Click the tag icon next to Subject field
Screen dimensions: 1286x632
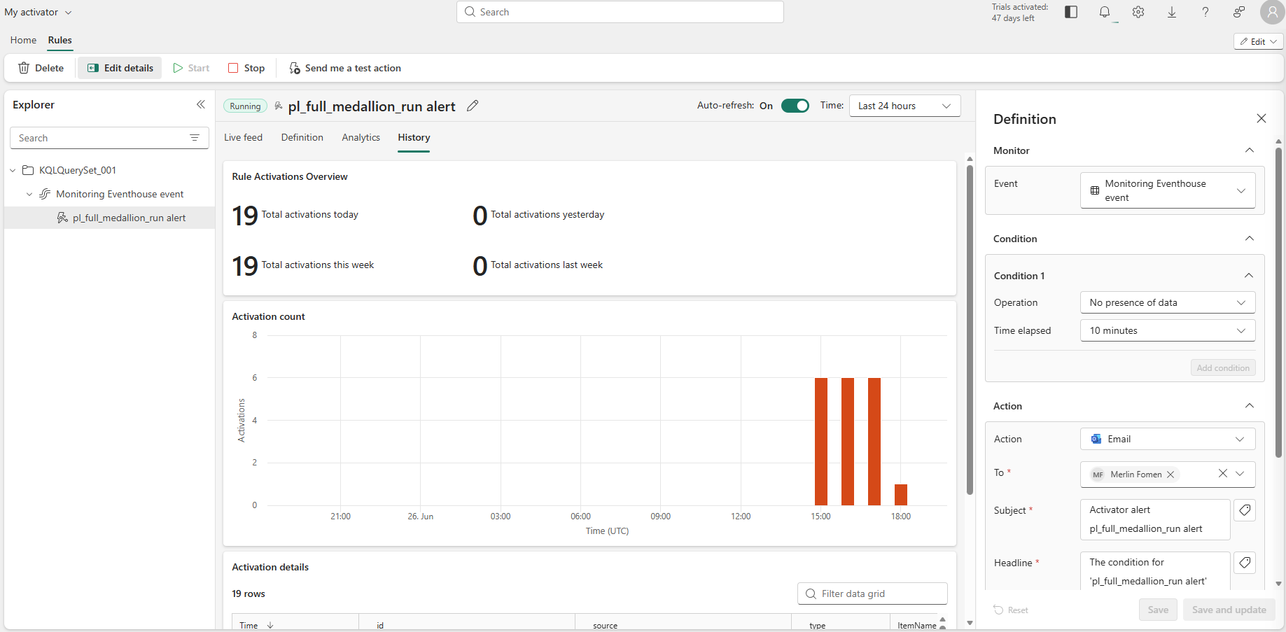[x=1245, y=510]
